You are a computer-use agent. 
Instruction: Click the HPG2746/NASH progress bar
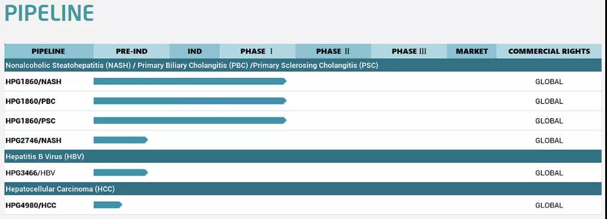[x=121, y=140]
